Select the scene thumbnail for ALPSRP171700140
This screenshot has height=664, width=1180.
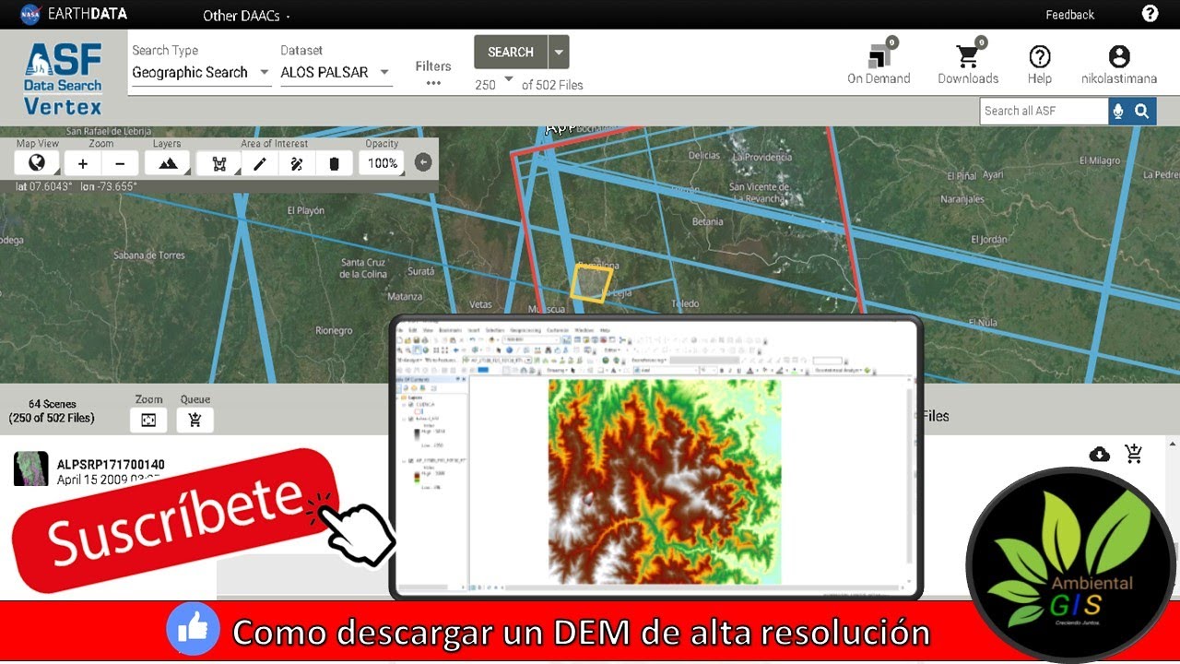(30, 468)
